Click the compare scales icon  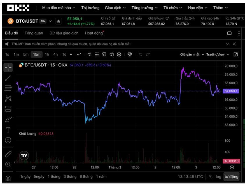tap(130, 54)
